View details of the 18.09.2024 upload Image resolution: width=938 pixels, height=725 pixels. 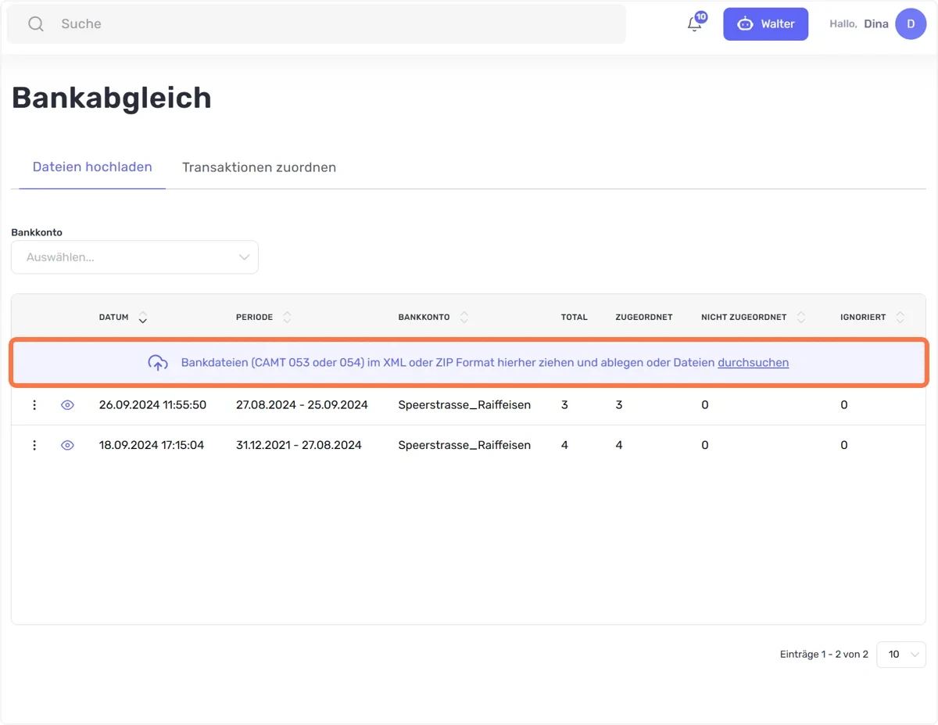[x=67, y=445]
